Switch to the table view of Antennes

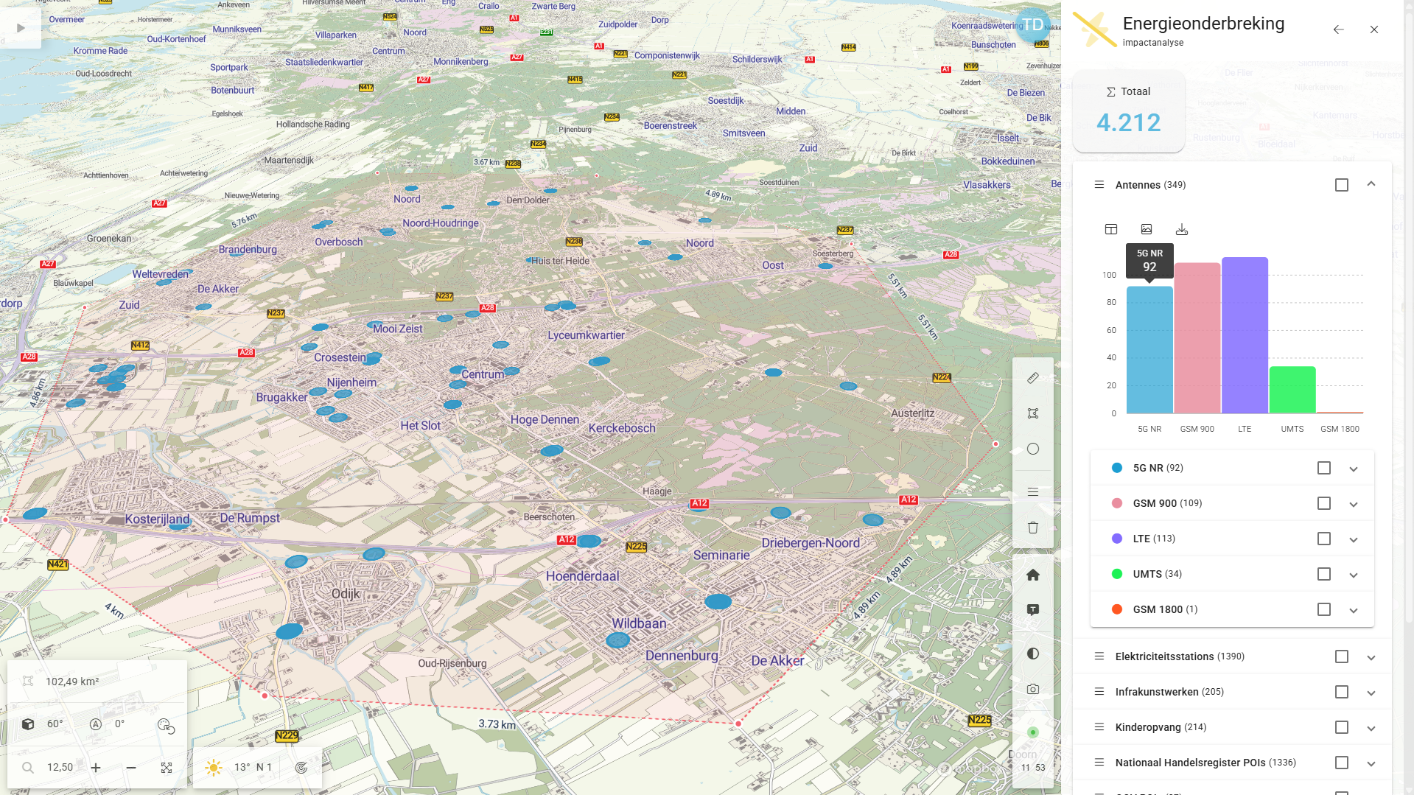coord(1110,229)
